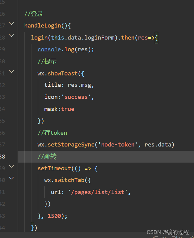Click the underlined console identifier
This screenshot has height=238, width=194.
click(x=49, y=49)
